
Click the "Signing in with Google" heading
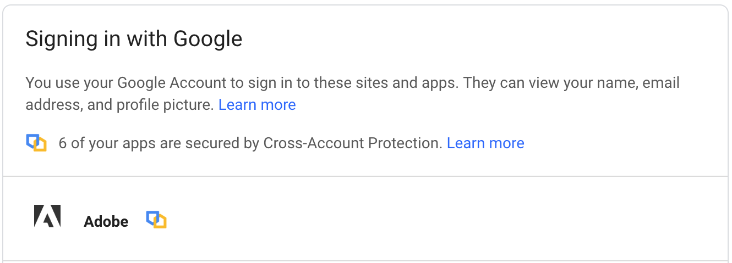click(x=134, y=39)
